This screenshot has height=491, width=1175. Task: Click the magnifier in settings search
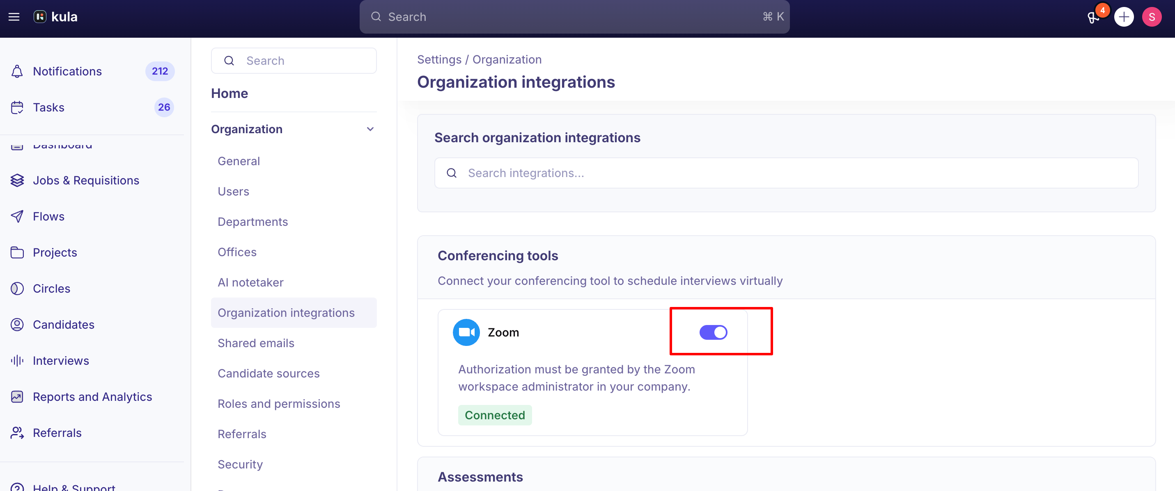(229, 61)
